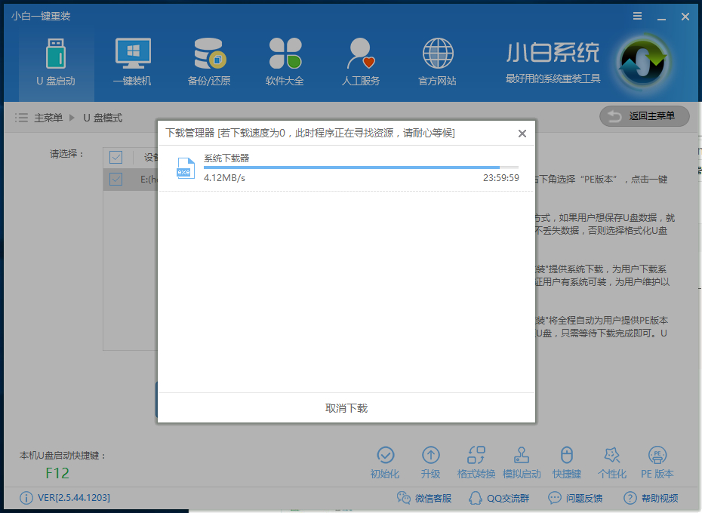Open the 格式转换 format conversion tool
Viewport: 702px width, 513px height.
(476, 460)
